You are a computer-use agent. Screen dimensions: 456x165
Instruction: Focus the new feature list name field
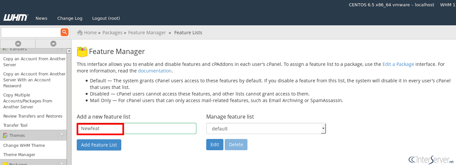point(136,128)
